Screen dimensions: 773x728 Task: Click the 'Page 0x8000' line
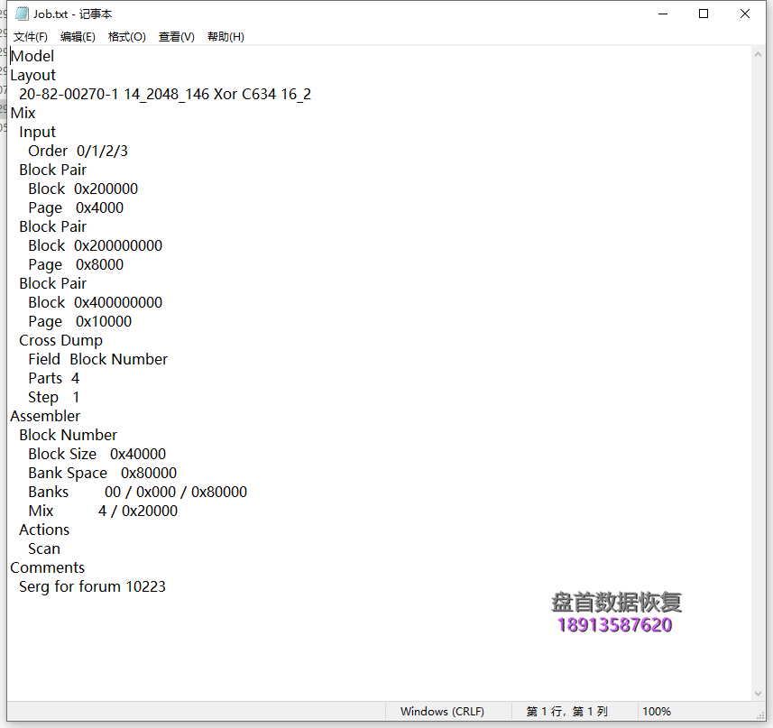(76, 264)
